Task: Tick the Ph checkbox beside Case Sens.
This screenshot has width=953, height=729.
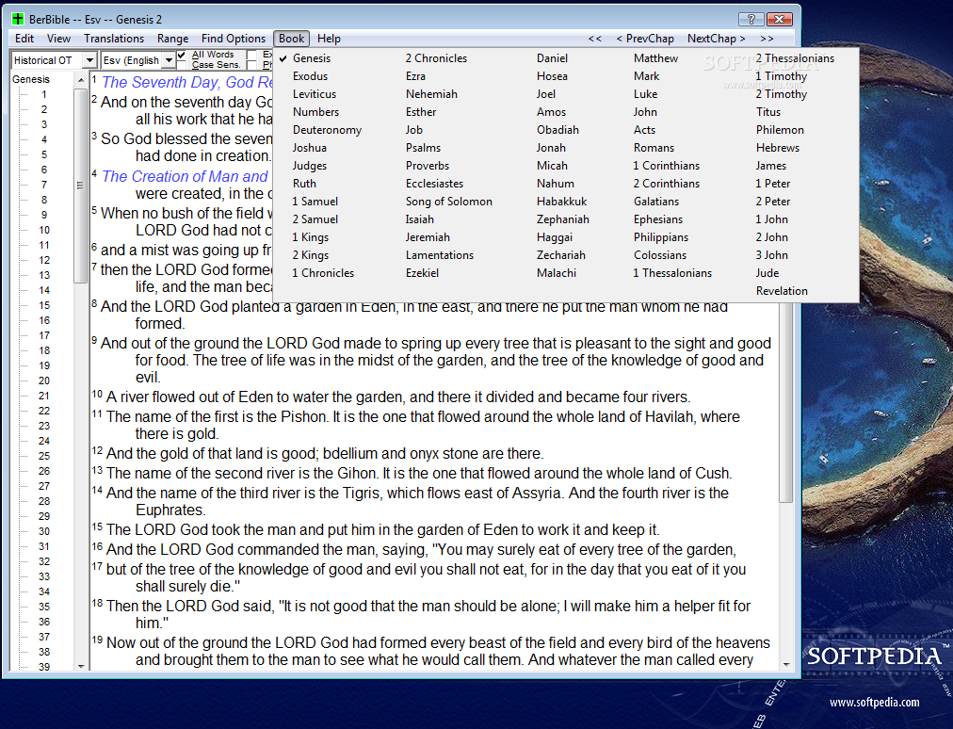Action: [x=251, y=65]
